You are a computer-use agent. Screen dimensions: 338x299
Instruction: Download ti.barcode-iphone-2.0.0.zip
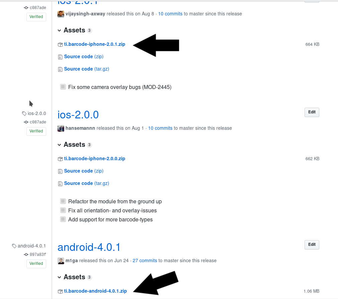[95, 159]
